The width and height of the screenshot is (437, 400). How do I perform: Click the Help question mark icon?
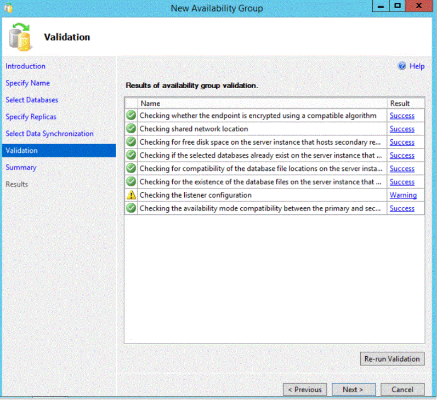click(402, 66)
